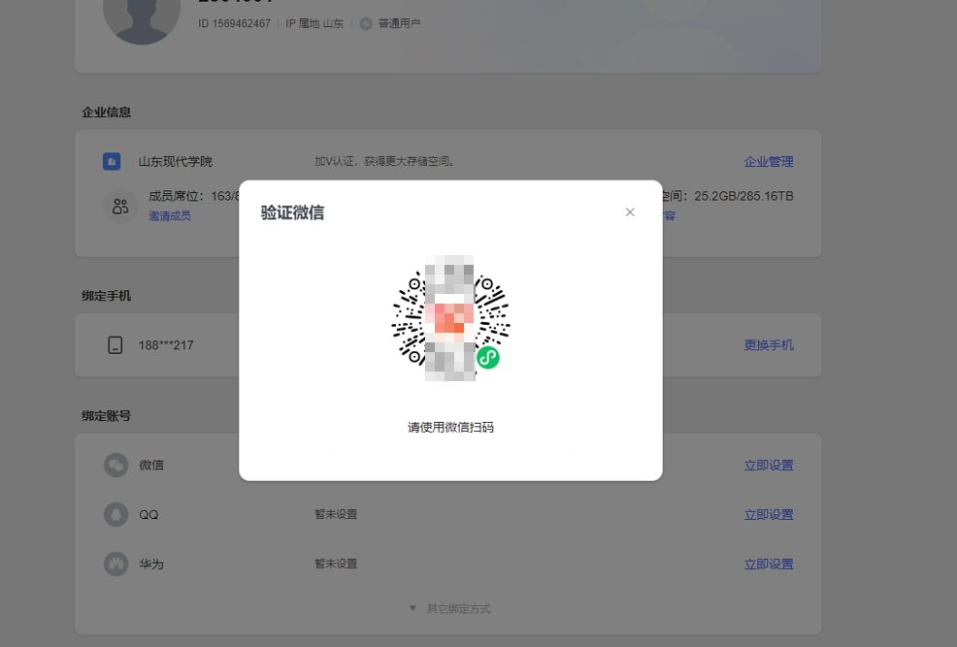Click the 25.2GB/285.16TB storage value
This screenshot has width=957, height=647.
click(x=743, y=196)
